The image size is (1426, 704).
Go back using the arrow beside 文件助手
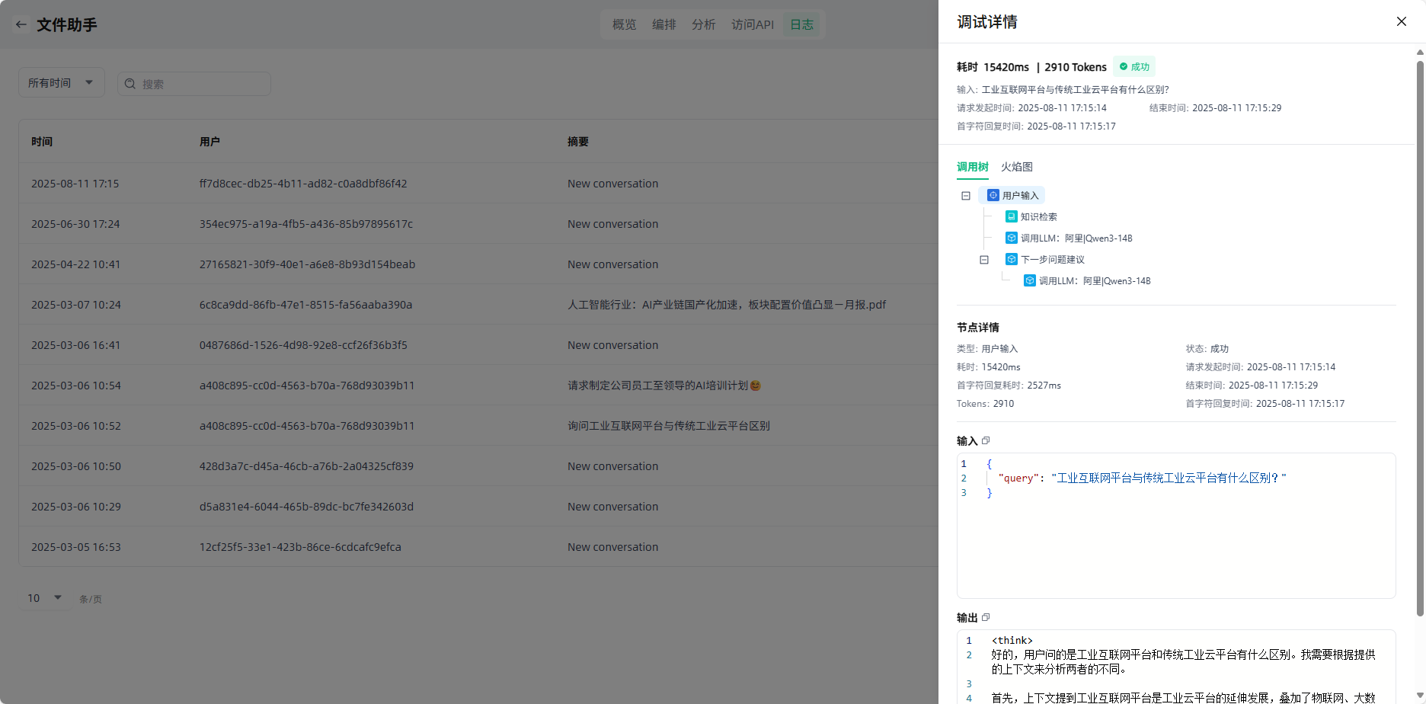point(21,24)
